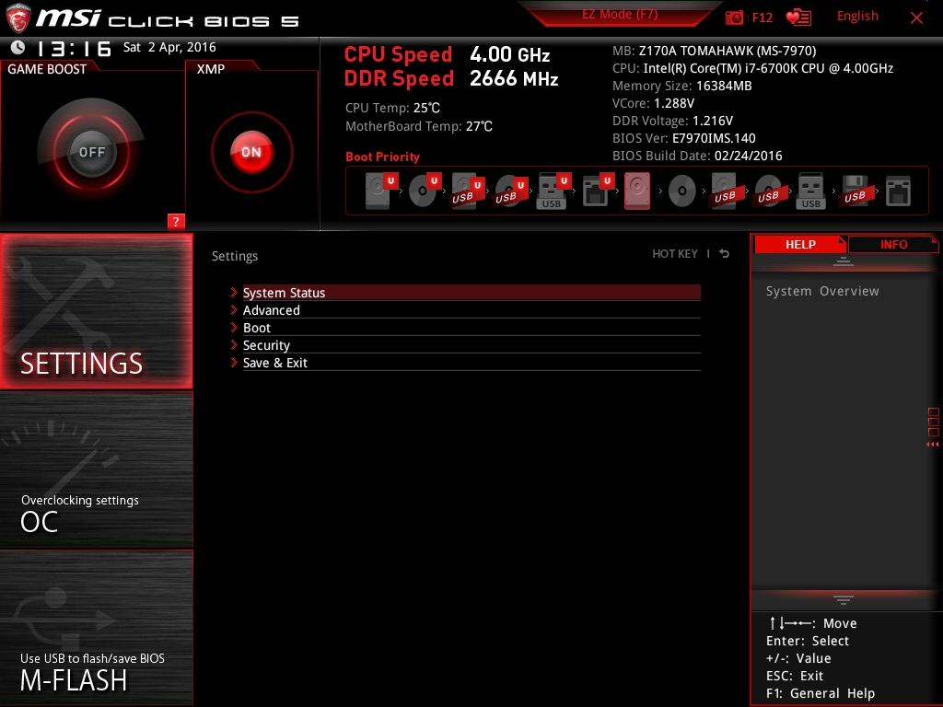Click the CPU Temp 25°C reading
This screenshot has height=707, width=943.
click(392, 108)
